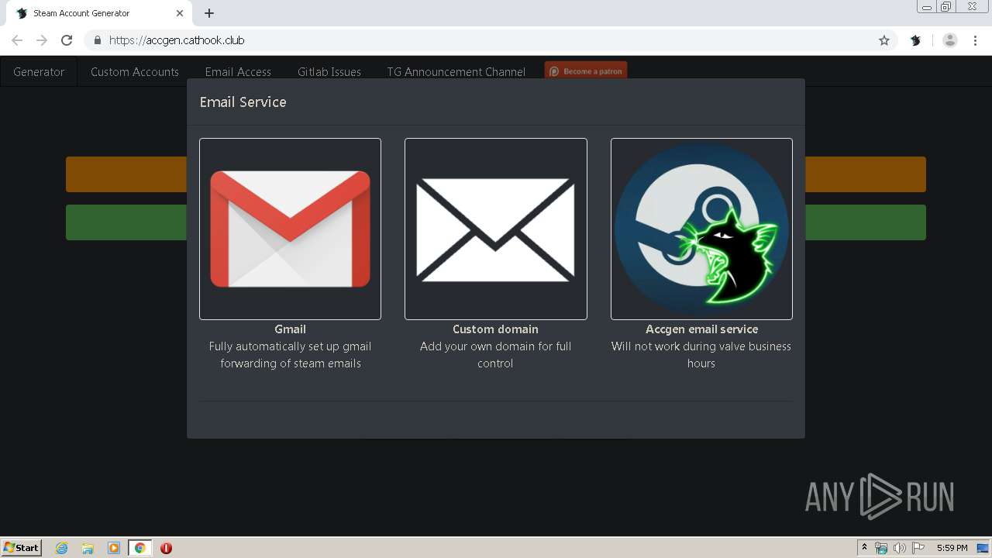View site info via the padlock icon
Viewport: 992px width, 558px height.
[x=97, y=40]
